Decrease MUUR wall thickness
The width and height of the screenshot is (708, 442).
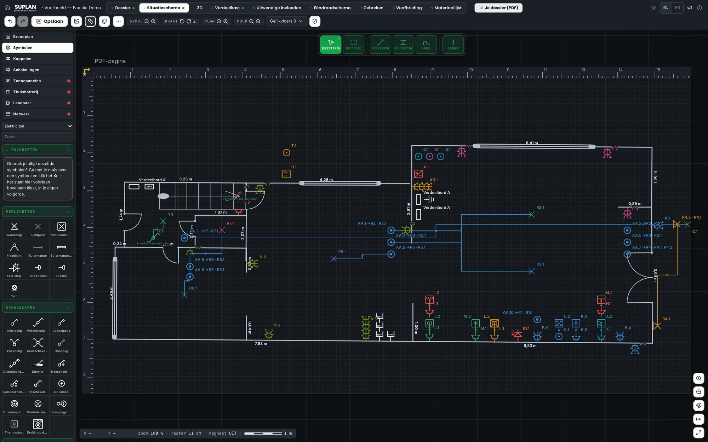[x=251, y=21]
